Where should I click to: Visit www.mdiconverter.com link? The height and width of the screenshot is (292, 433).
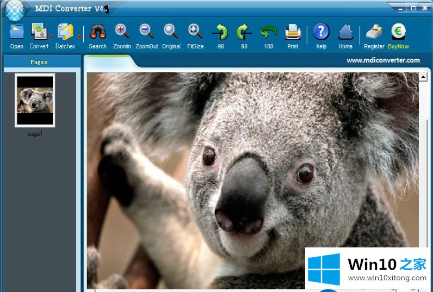(x=383, y=60)
